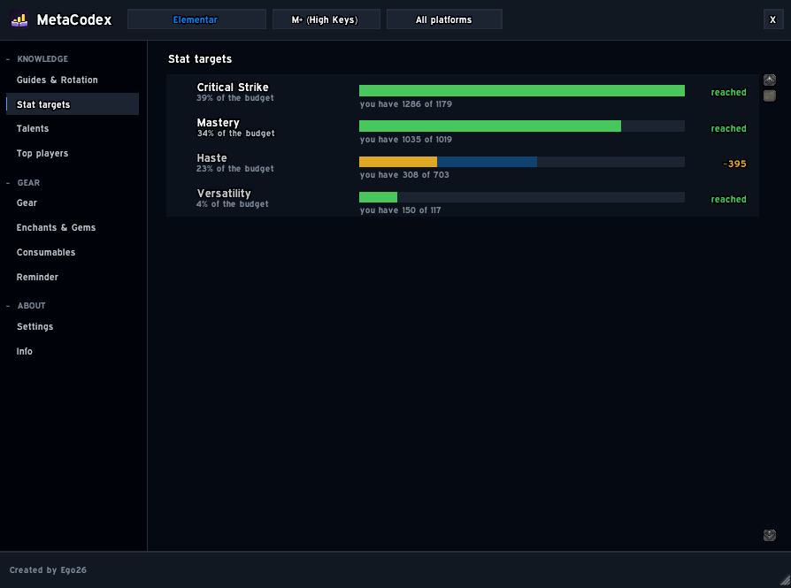Click '34% of the budget' text
The width and height of the screenshot is (791, 588).
coord(235,134)
